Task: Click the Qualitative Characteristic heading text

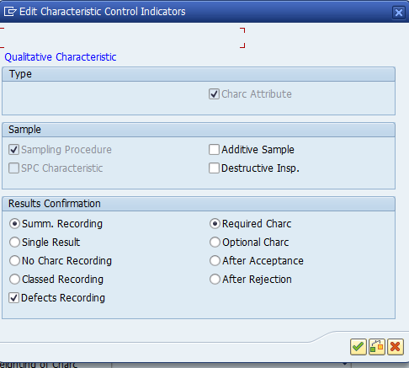Action: (61, 57)
